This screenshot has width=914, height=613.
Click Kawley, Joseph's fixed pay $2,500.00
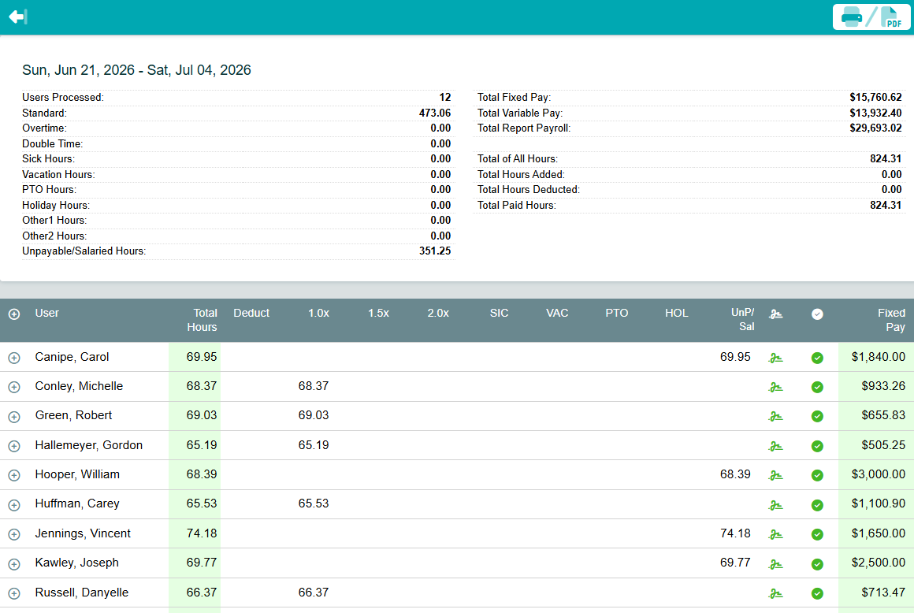point(878,563)
